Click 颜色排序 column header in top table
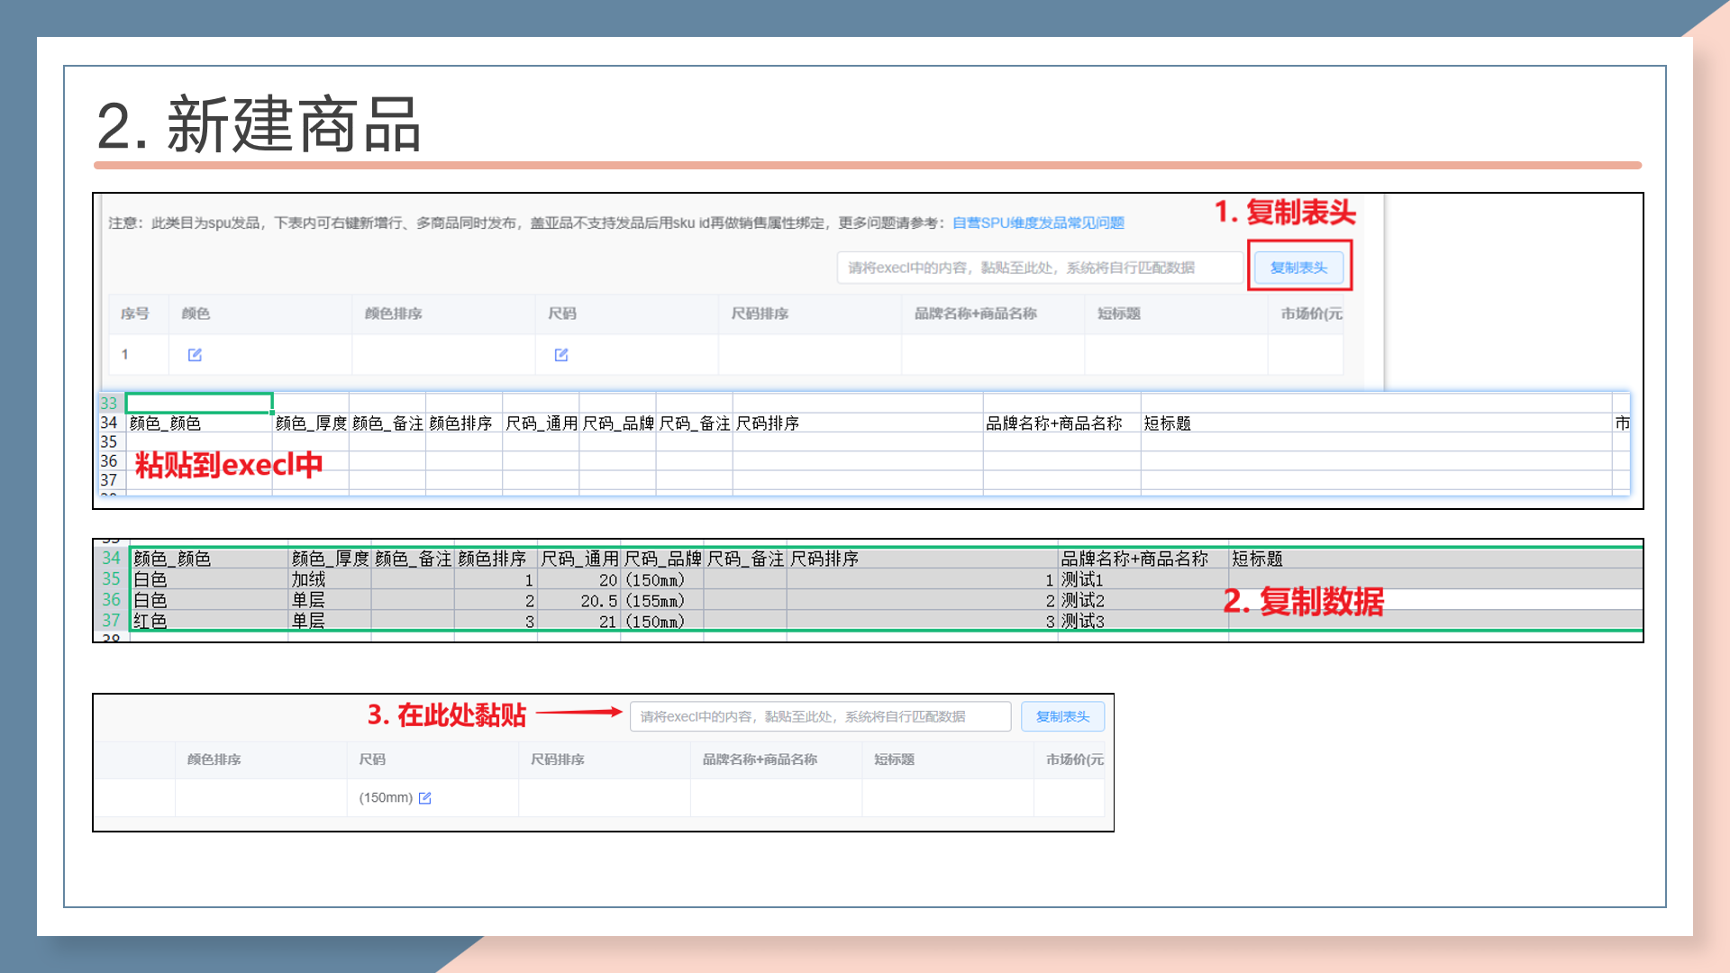This screenshot has height=973, width=1730. coord(393,314)
